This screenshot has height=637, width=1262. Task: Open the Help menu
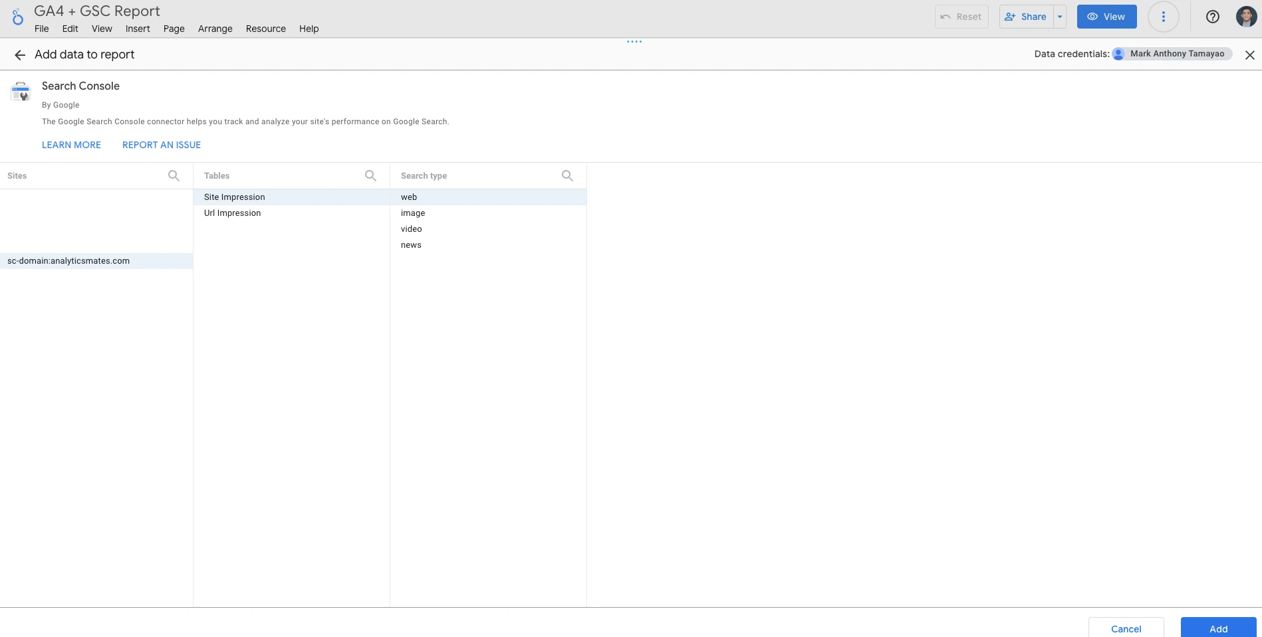(x=309, y=29)
